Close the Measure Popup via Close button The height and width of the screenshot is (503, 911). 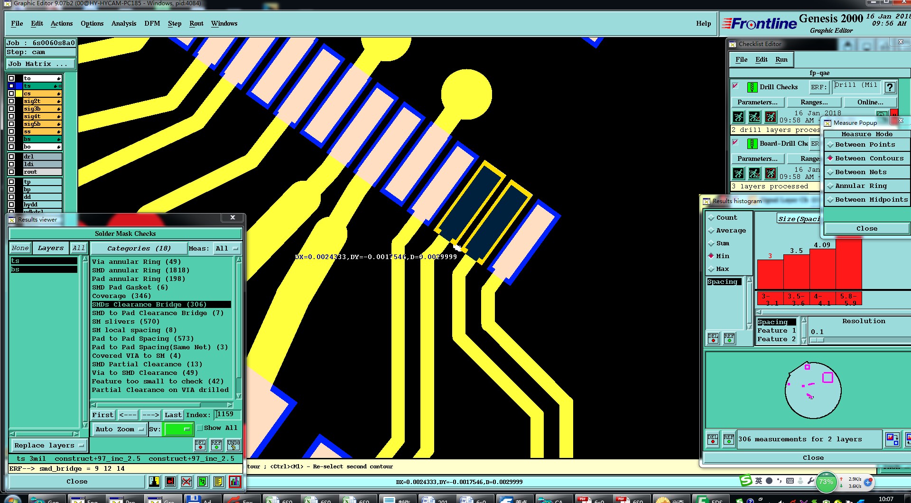click(x=867, y=229)
